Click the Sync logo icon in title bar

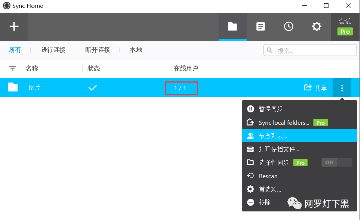click(7, 6)
